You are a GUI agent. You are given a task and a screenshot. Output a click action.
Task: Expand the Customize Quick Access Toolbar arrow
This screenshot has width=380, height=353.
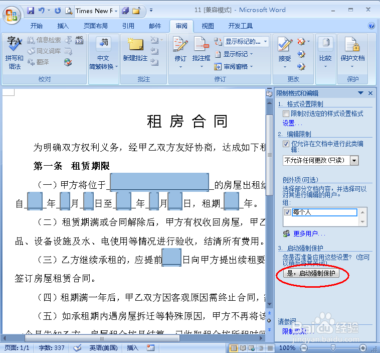pyautogui.click(x=151, y=10)
